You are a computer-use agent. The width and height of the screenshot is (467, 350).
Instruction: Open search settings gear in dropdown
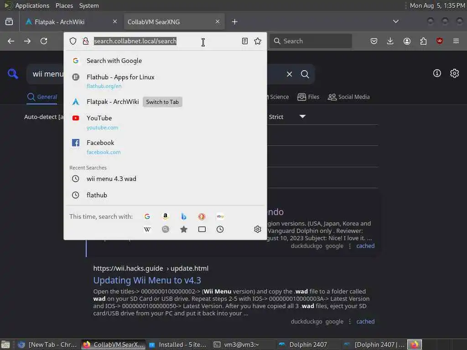(258, 229)
